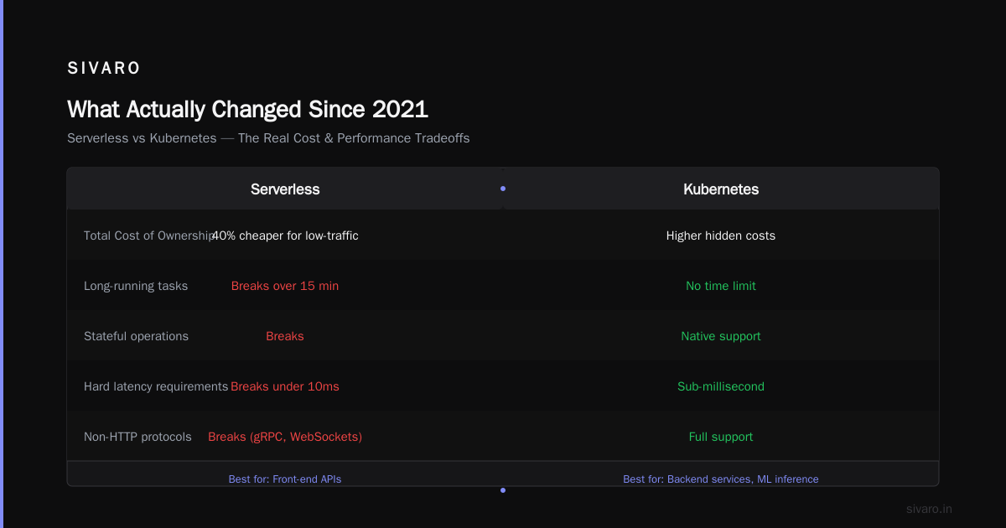Select the Total Cost of Ownership row label
1006x528 pixels.
148,236
